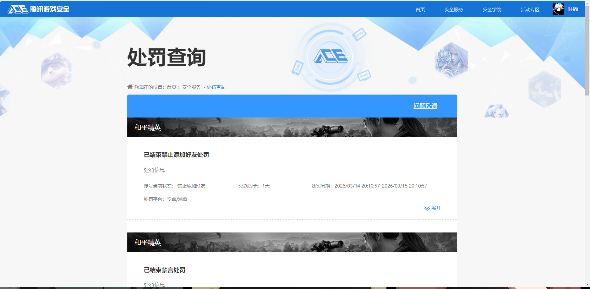Click 注销 to log out
This screenshot has width=590, height=289.
pyautogui.click(x=572, y=9)
